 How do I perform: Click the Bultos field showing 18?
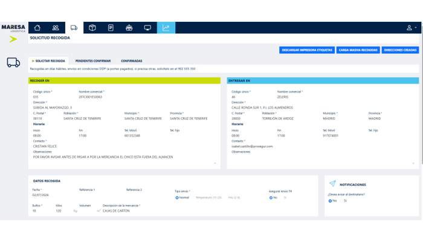click(42, 211)
